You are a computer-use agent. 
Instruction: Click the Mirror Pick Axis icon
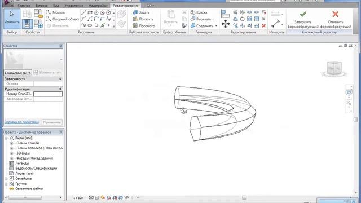pyautogui.click(x=235, y=12)
